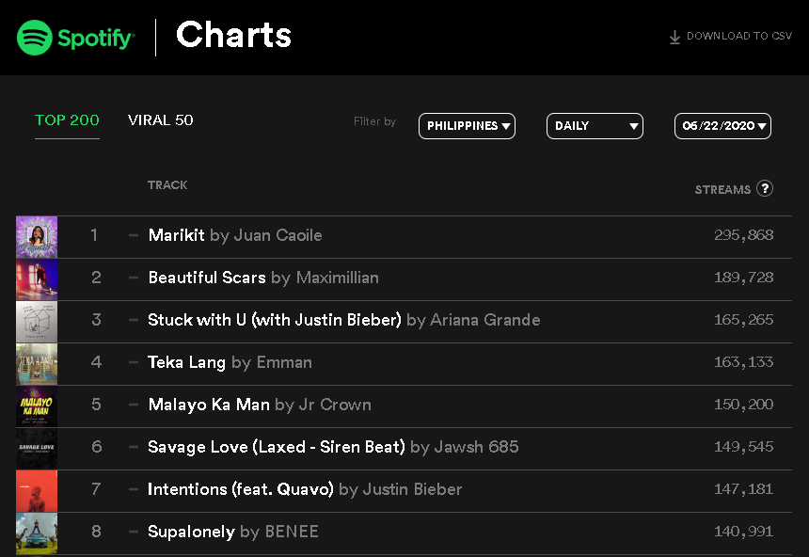
Task: Select the Beautiful Scars album art
Action: point(37,279)
